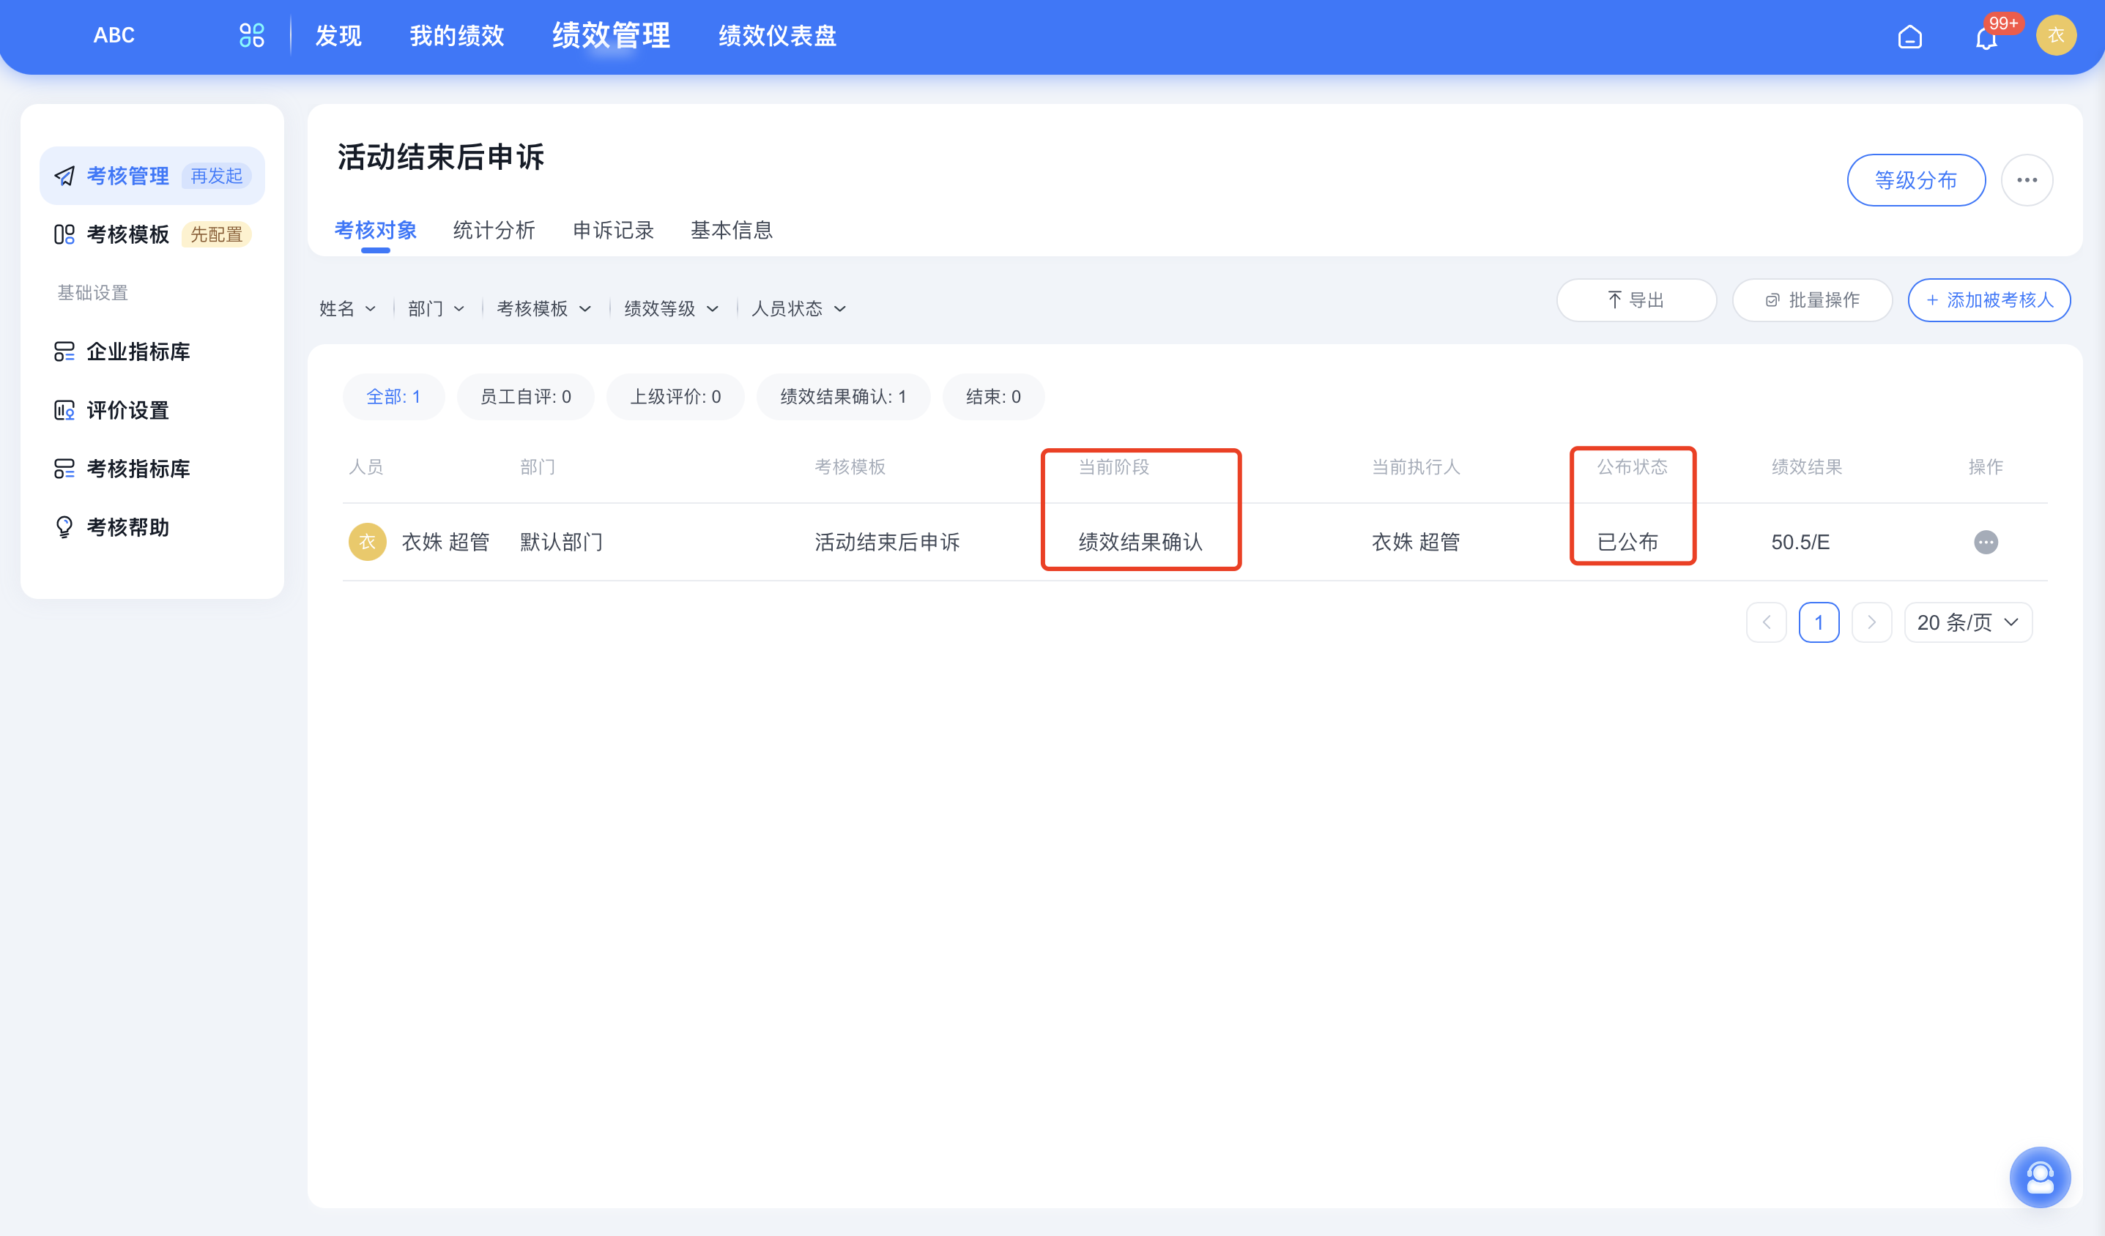Click the 评价设置 sidebar icon
Image resolution: width=2105 pixels, height=1236 pixels.
tap(64, 410)
